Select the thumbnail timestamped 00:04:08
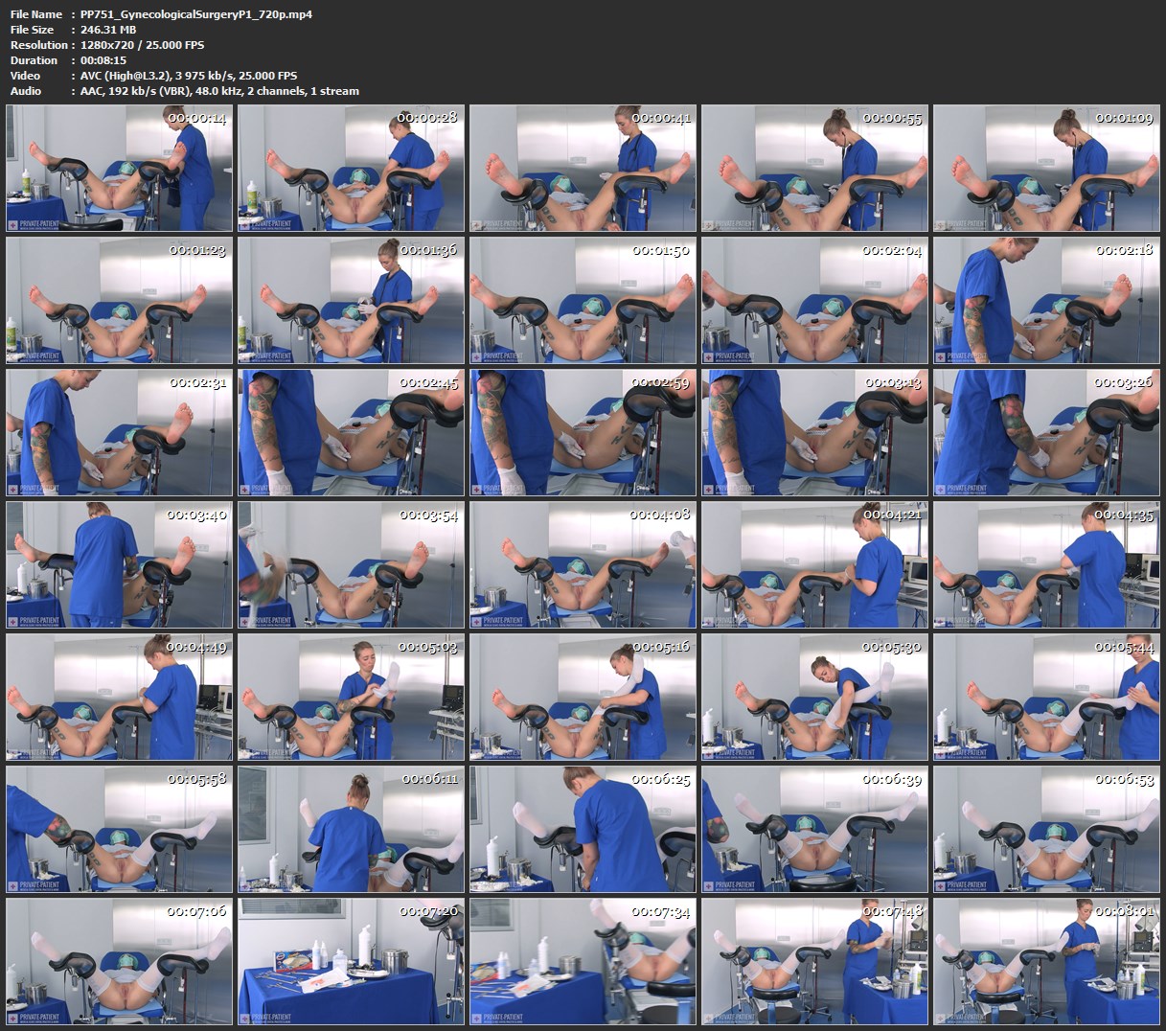 583,564
